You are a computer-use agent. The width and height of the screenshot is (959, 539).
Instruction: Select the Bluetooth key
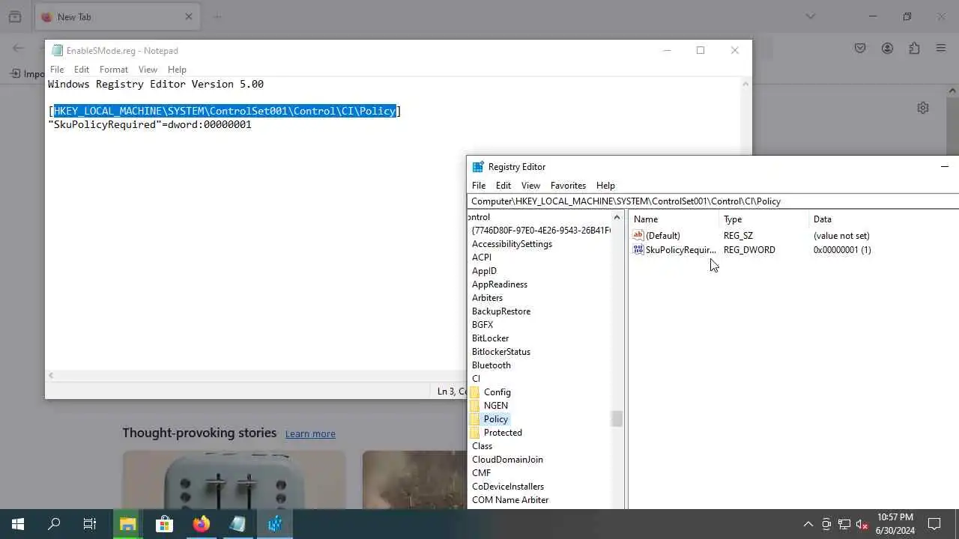[x=491, y=365]
